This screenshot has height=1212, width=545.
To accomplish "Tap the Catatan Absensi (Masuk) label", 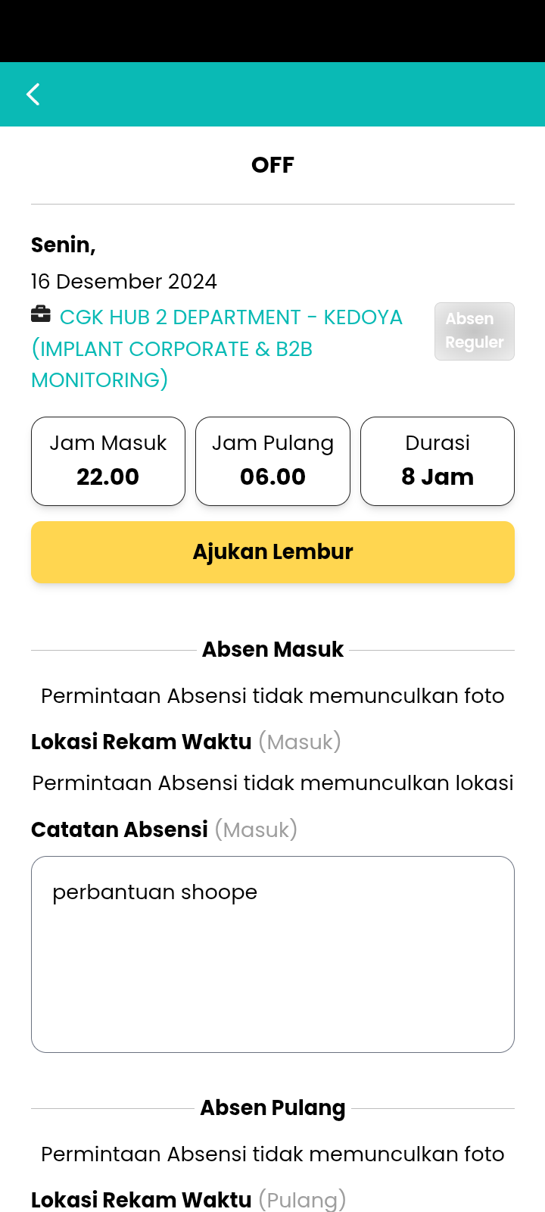I will point(164,829).
